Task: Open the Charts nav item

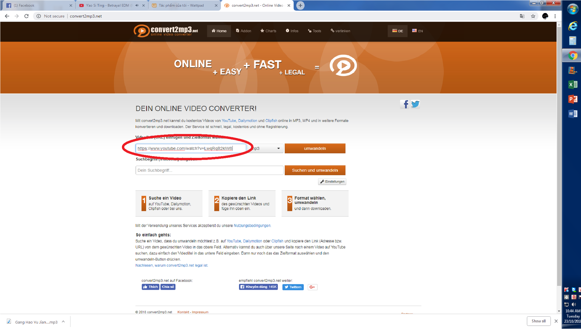Action: coord(268,31)
